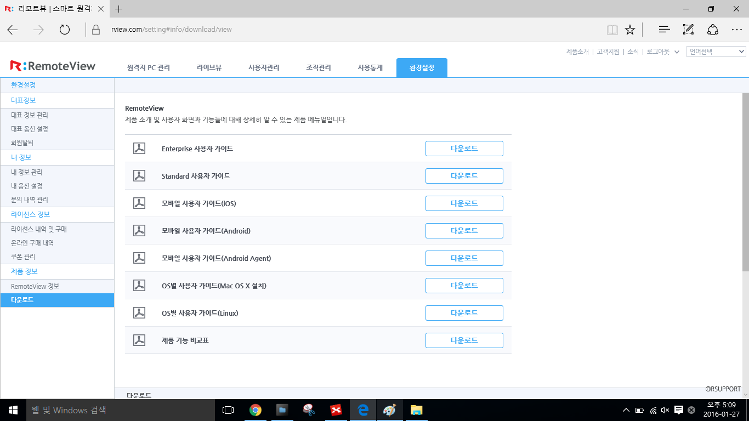Open a new browser tab

tap(119, 9)
